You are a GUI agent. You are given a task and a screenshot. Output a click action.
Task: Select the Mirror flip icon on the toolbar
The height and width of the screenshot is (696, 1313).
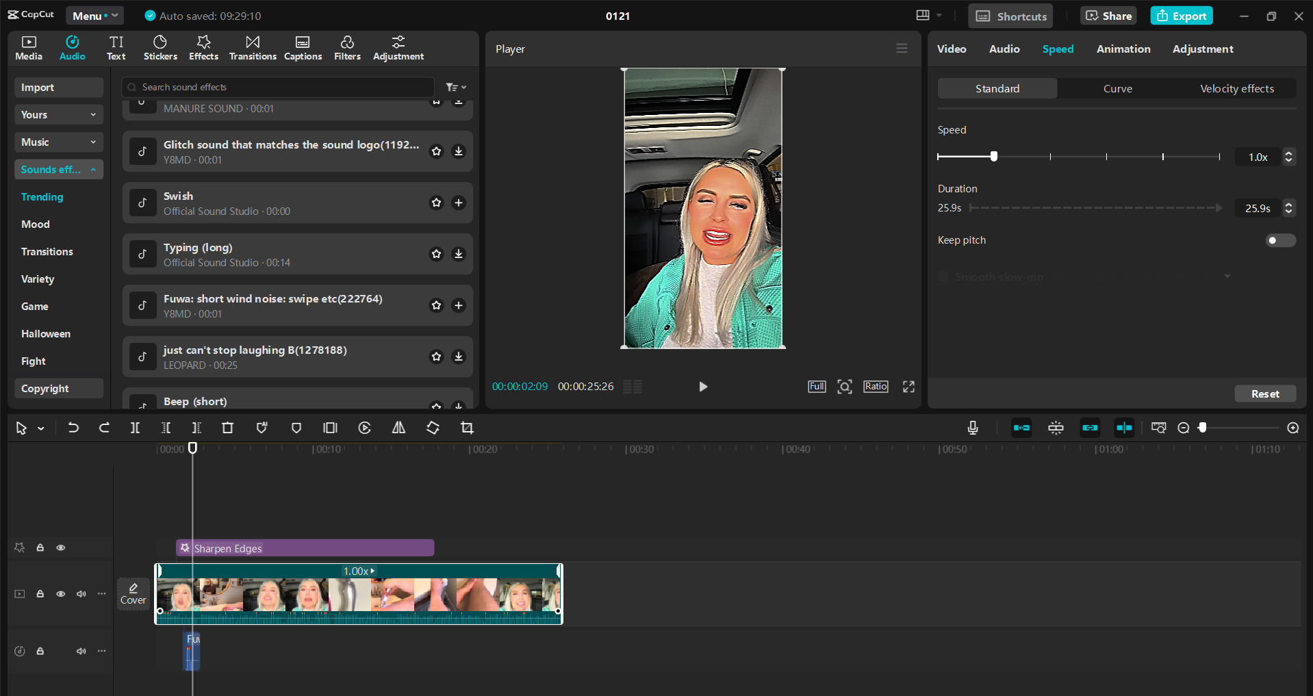(399, 428)
